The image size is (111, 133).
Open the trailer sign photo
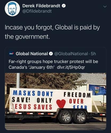pos(56,101)
